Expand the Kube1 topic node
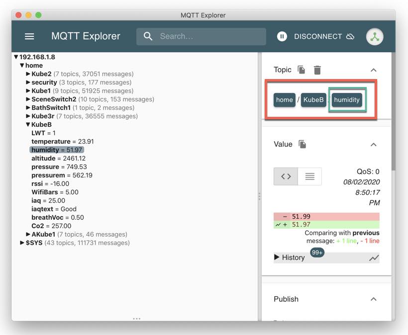 point(28,90)
